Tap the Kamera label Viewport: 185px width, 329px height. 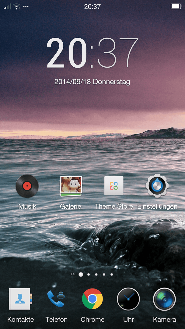165,320
